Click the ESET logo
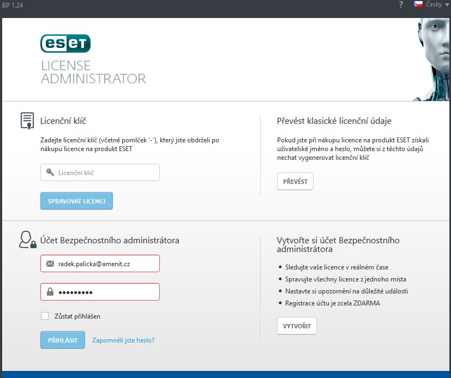Image resolution: width=451 pixels, height=378 pixels. (x=65, y=44)
